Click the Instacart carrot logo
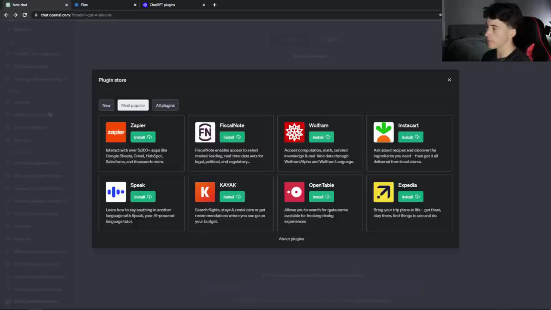Viewport: 551px width, 310px height. point(384,132)
